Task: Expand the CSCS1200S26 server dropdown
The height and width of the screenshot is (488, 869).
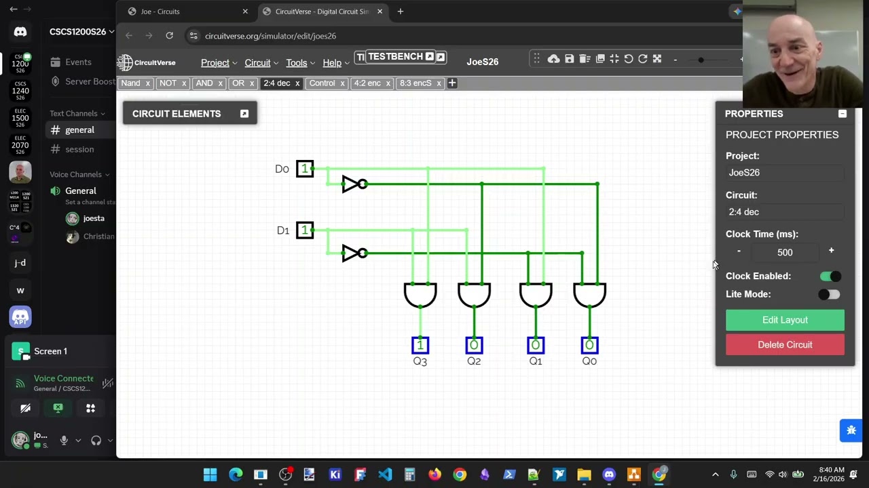Action: (111, 32)
